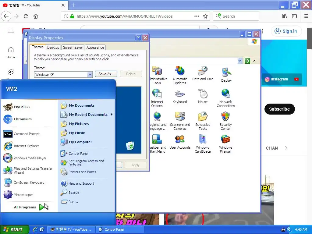The image size is (312, 234).
Task: Open Files and Settings Transfer Wizard
Action: click(x=28, y=170)
